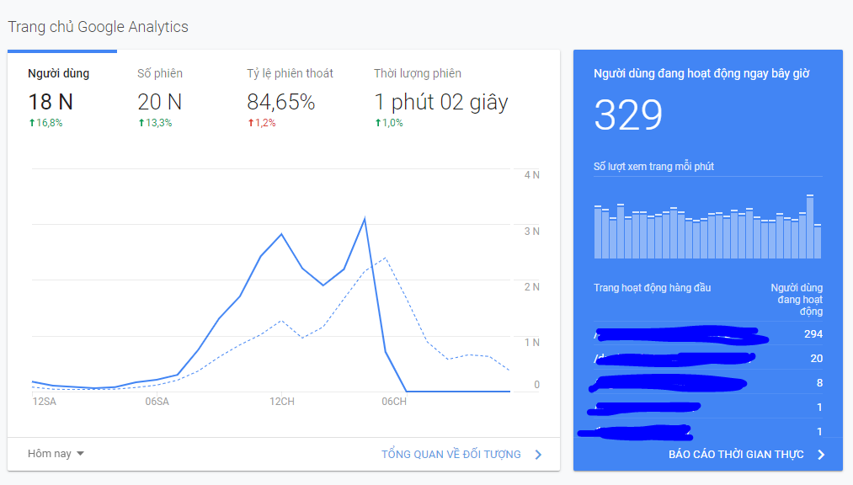Viewport: 853px width, 485px height.
Task: Click the 12CH label on chart axis
Action: click(281, 402)
